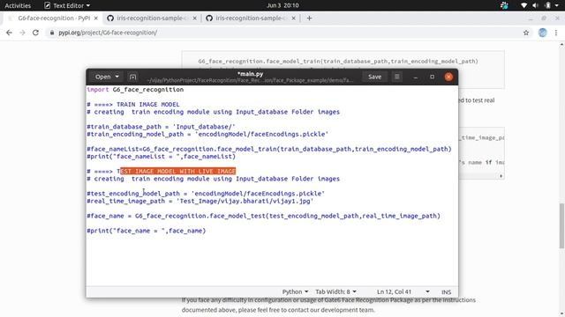
Task: Click the 'import G6_face_recognition' line
Action: click(135, 90)
